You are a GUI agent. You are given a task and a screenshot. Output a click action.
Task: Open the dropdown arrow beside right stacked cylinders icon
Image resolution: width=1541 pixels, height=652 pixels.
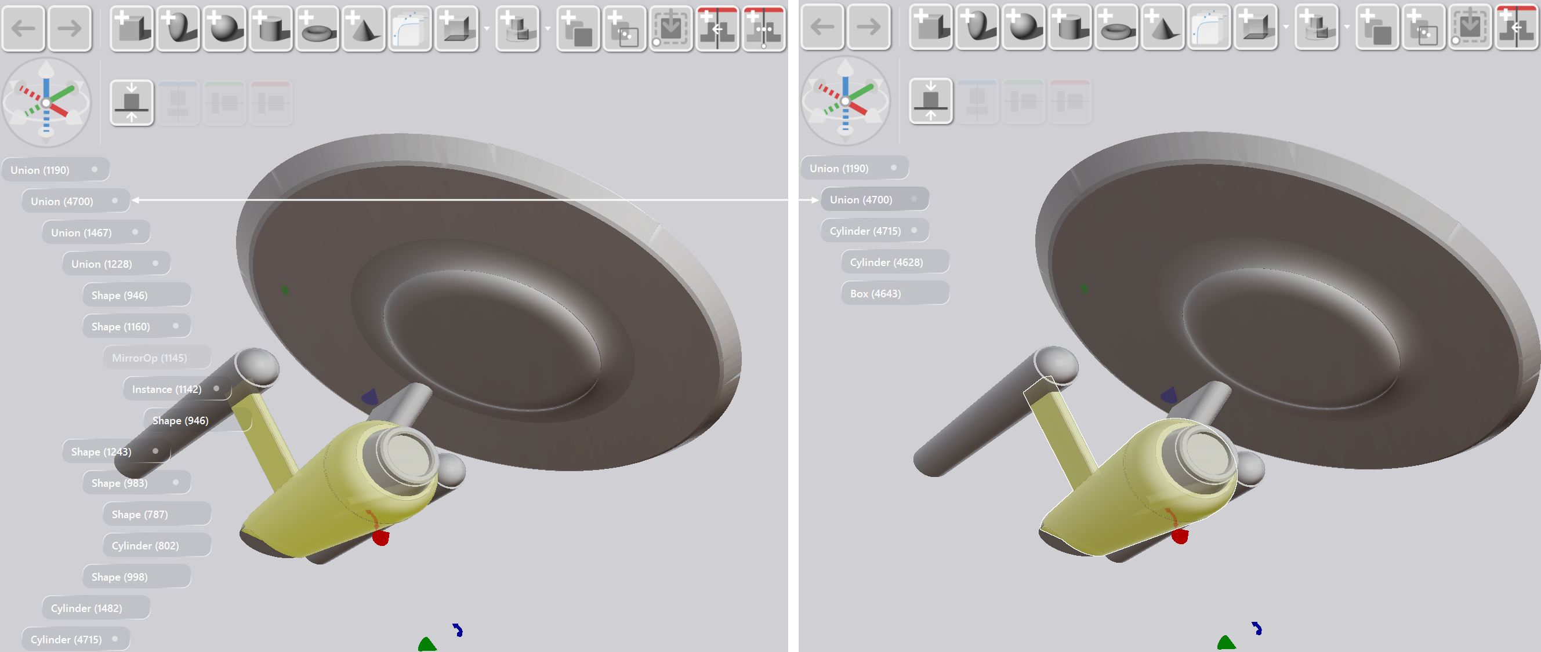[x=1347, y=27]
